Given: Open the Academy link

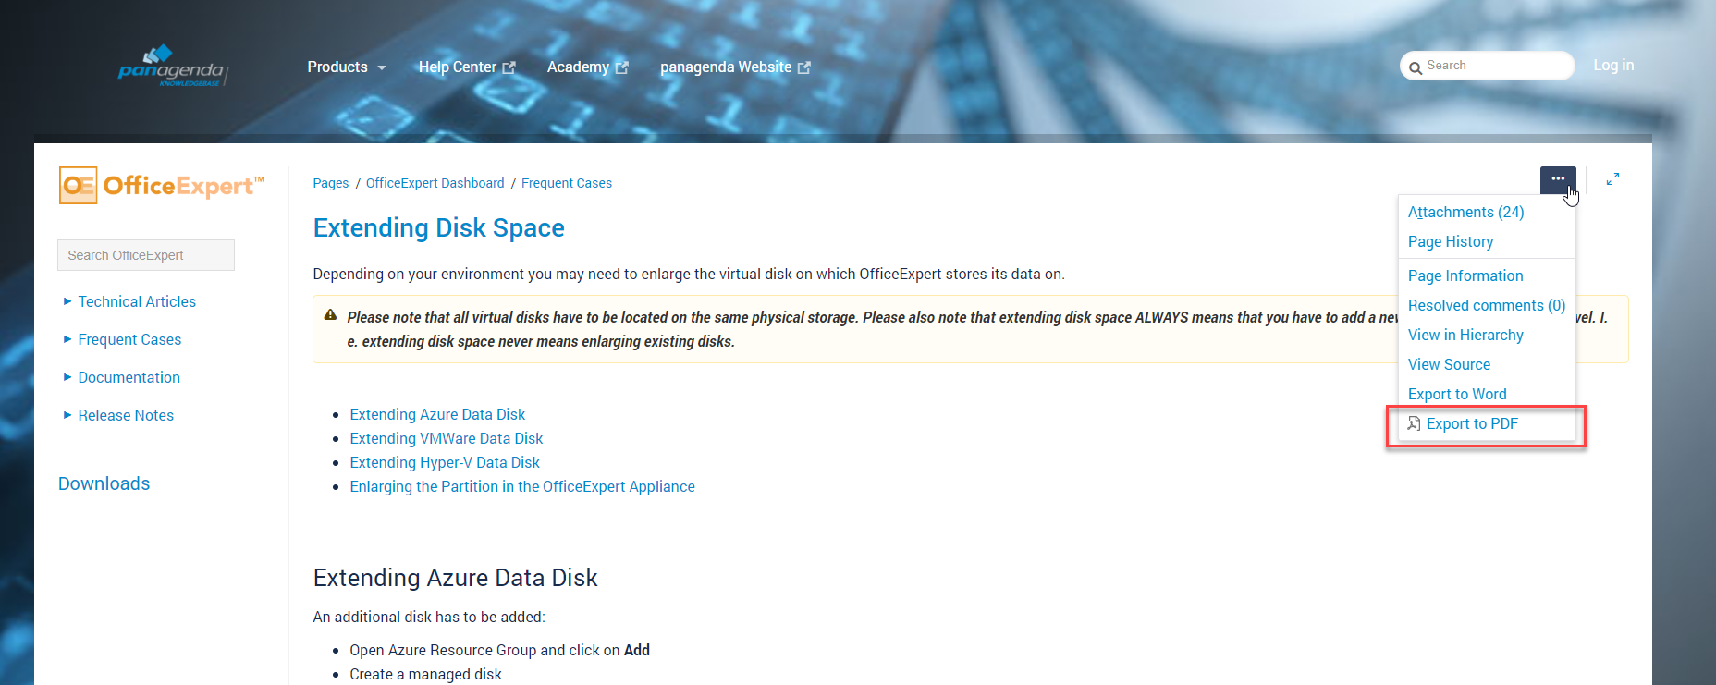Looking at the screenshot, I should point(578,67).
